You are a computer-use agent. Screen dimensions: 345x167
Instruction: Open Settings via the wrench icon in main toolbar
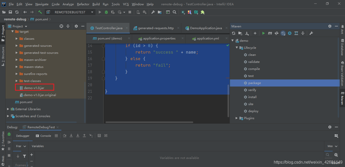(153, 12)
